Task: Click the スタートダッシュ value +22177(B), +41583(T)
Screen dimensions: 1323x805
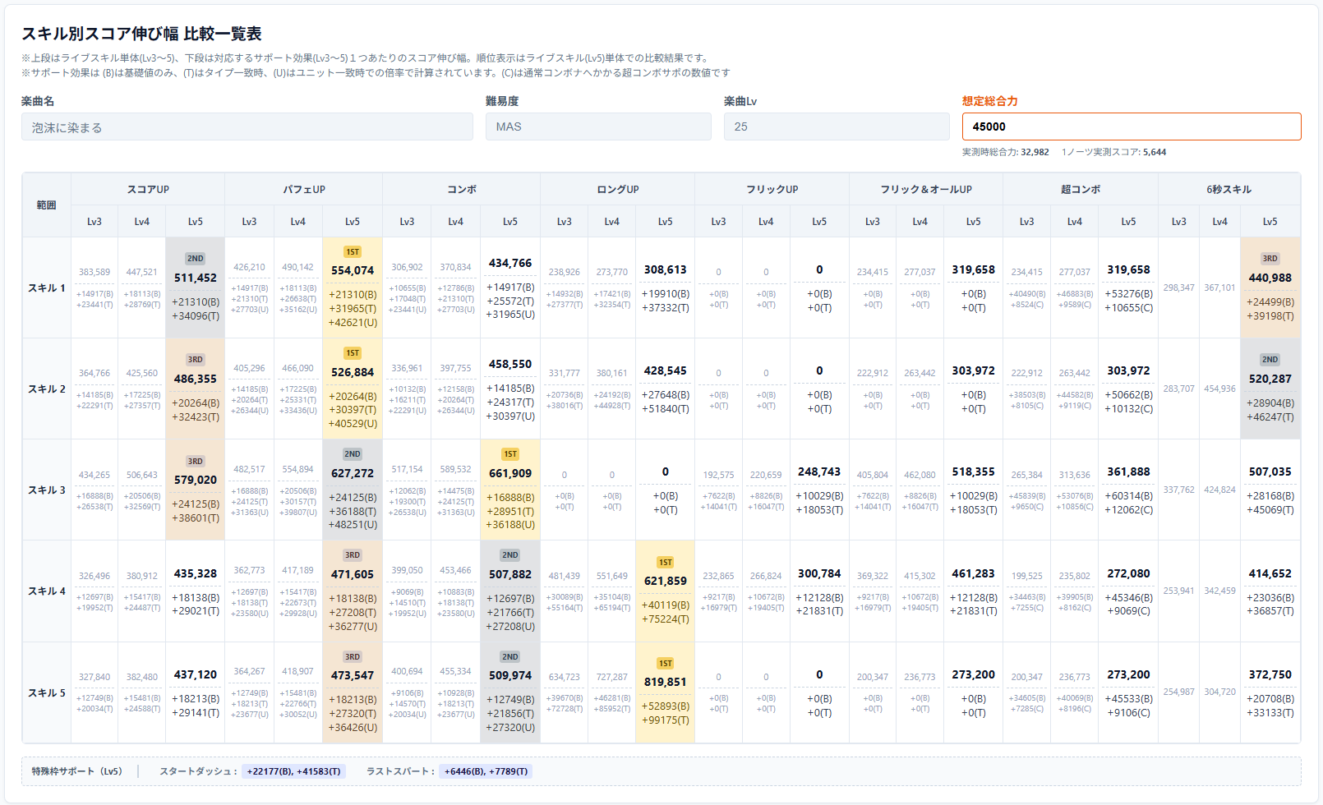Action: pyautogui.click(x=294, y=771)
